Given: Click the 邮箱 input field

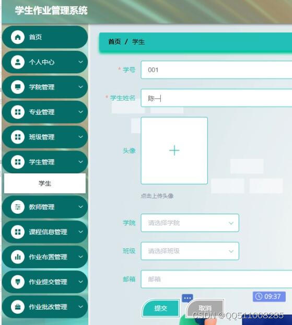Looking at the screenshot, I should (x=216, y=279).
